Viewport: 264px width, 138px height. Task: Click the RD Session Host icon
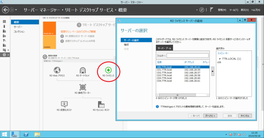coord(101,104)
